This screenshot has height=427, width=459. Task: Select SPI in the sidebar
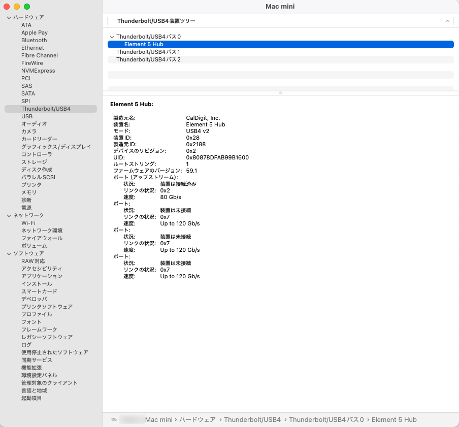(x=25, y=101)
